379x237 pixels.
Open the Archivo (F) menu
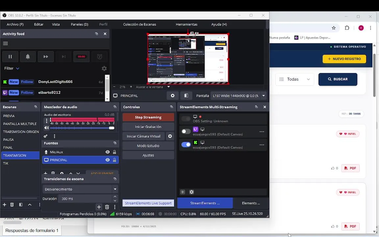[x=15, y=24]
